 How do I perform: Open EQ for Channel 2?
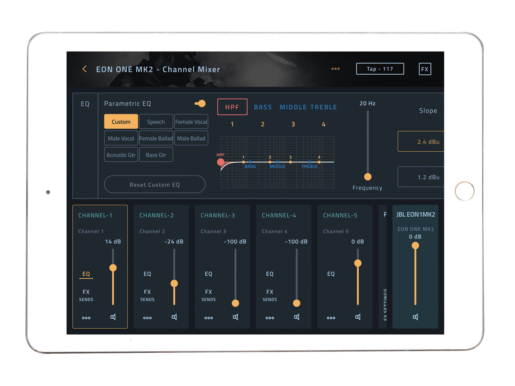pos(147,274)
